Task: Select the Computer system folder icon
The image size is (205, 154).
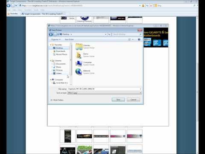Action: [79, 63]
